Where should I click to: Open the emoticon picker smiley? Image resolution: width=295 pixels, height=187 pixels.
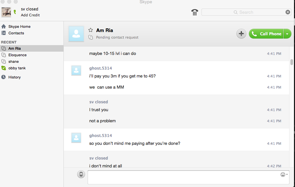pyautogui.click(x=283, y=175)
